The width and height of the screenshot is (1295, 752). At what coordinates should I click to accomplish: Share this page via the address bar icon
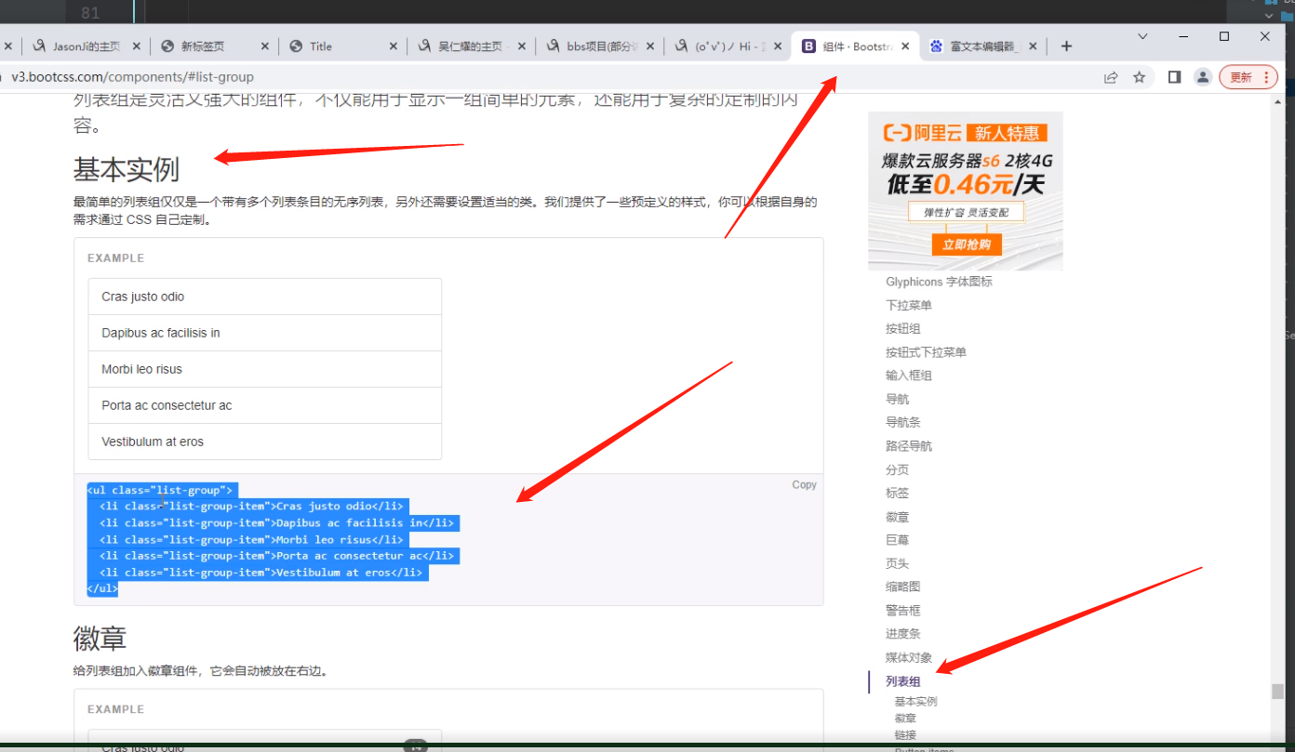[1111, 77]
